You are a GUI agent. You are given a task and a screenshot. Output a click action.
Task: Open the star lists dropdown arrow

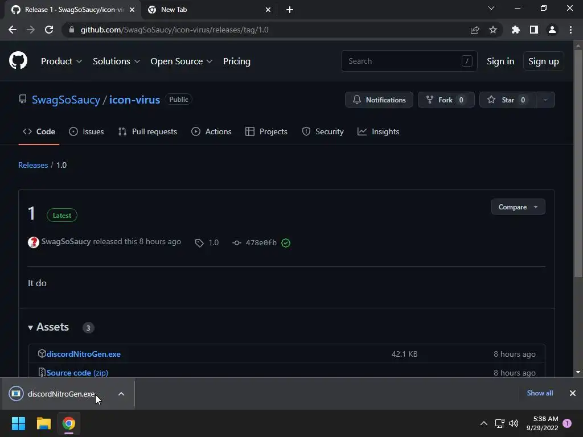pos(545,100)
